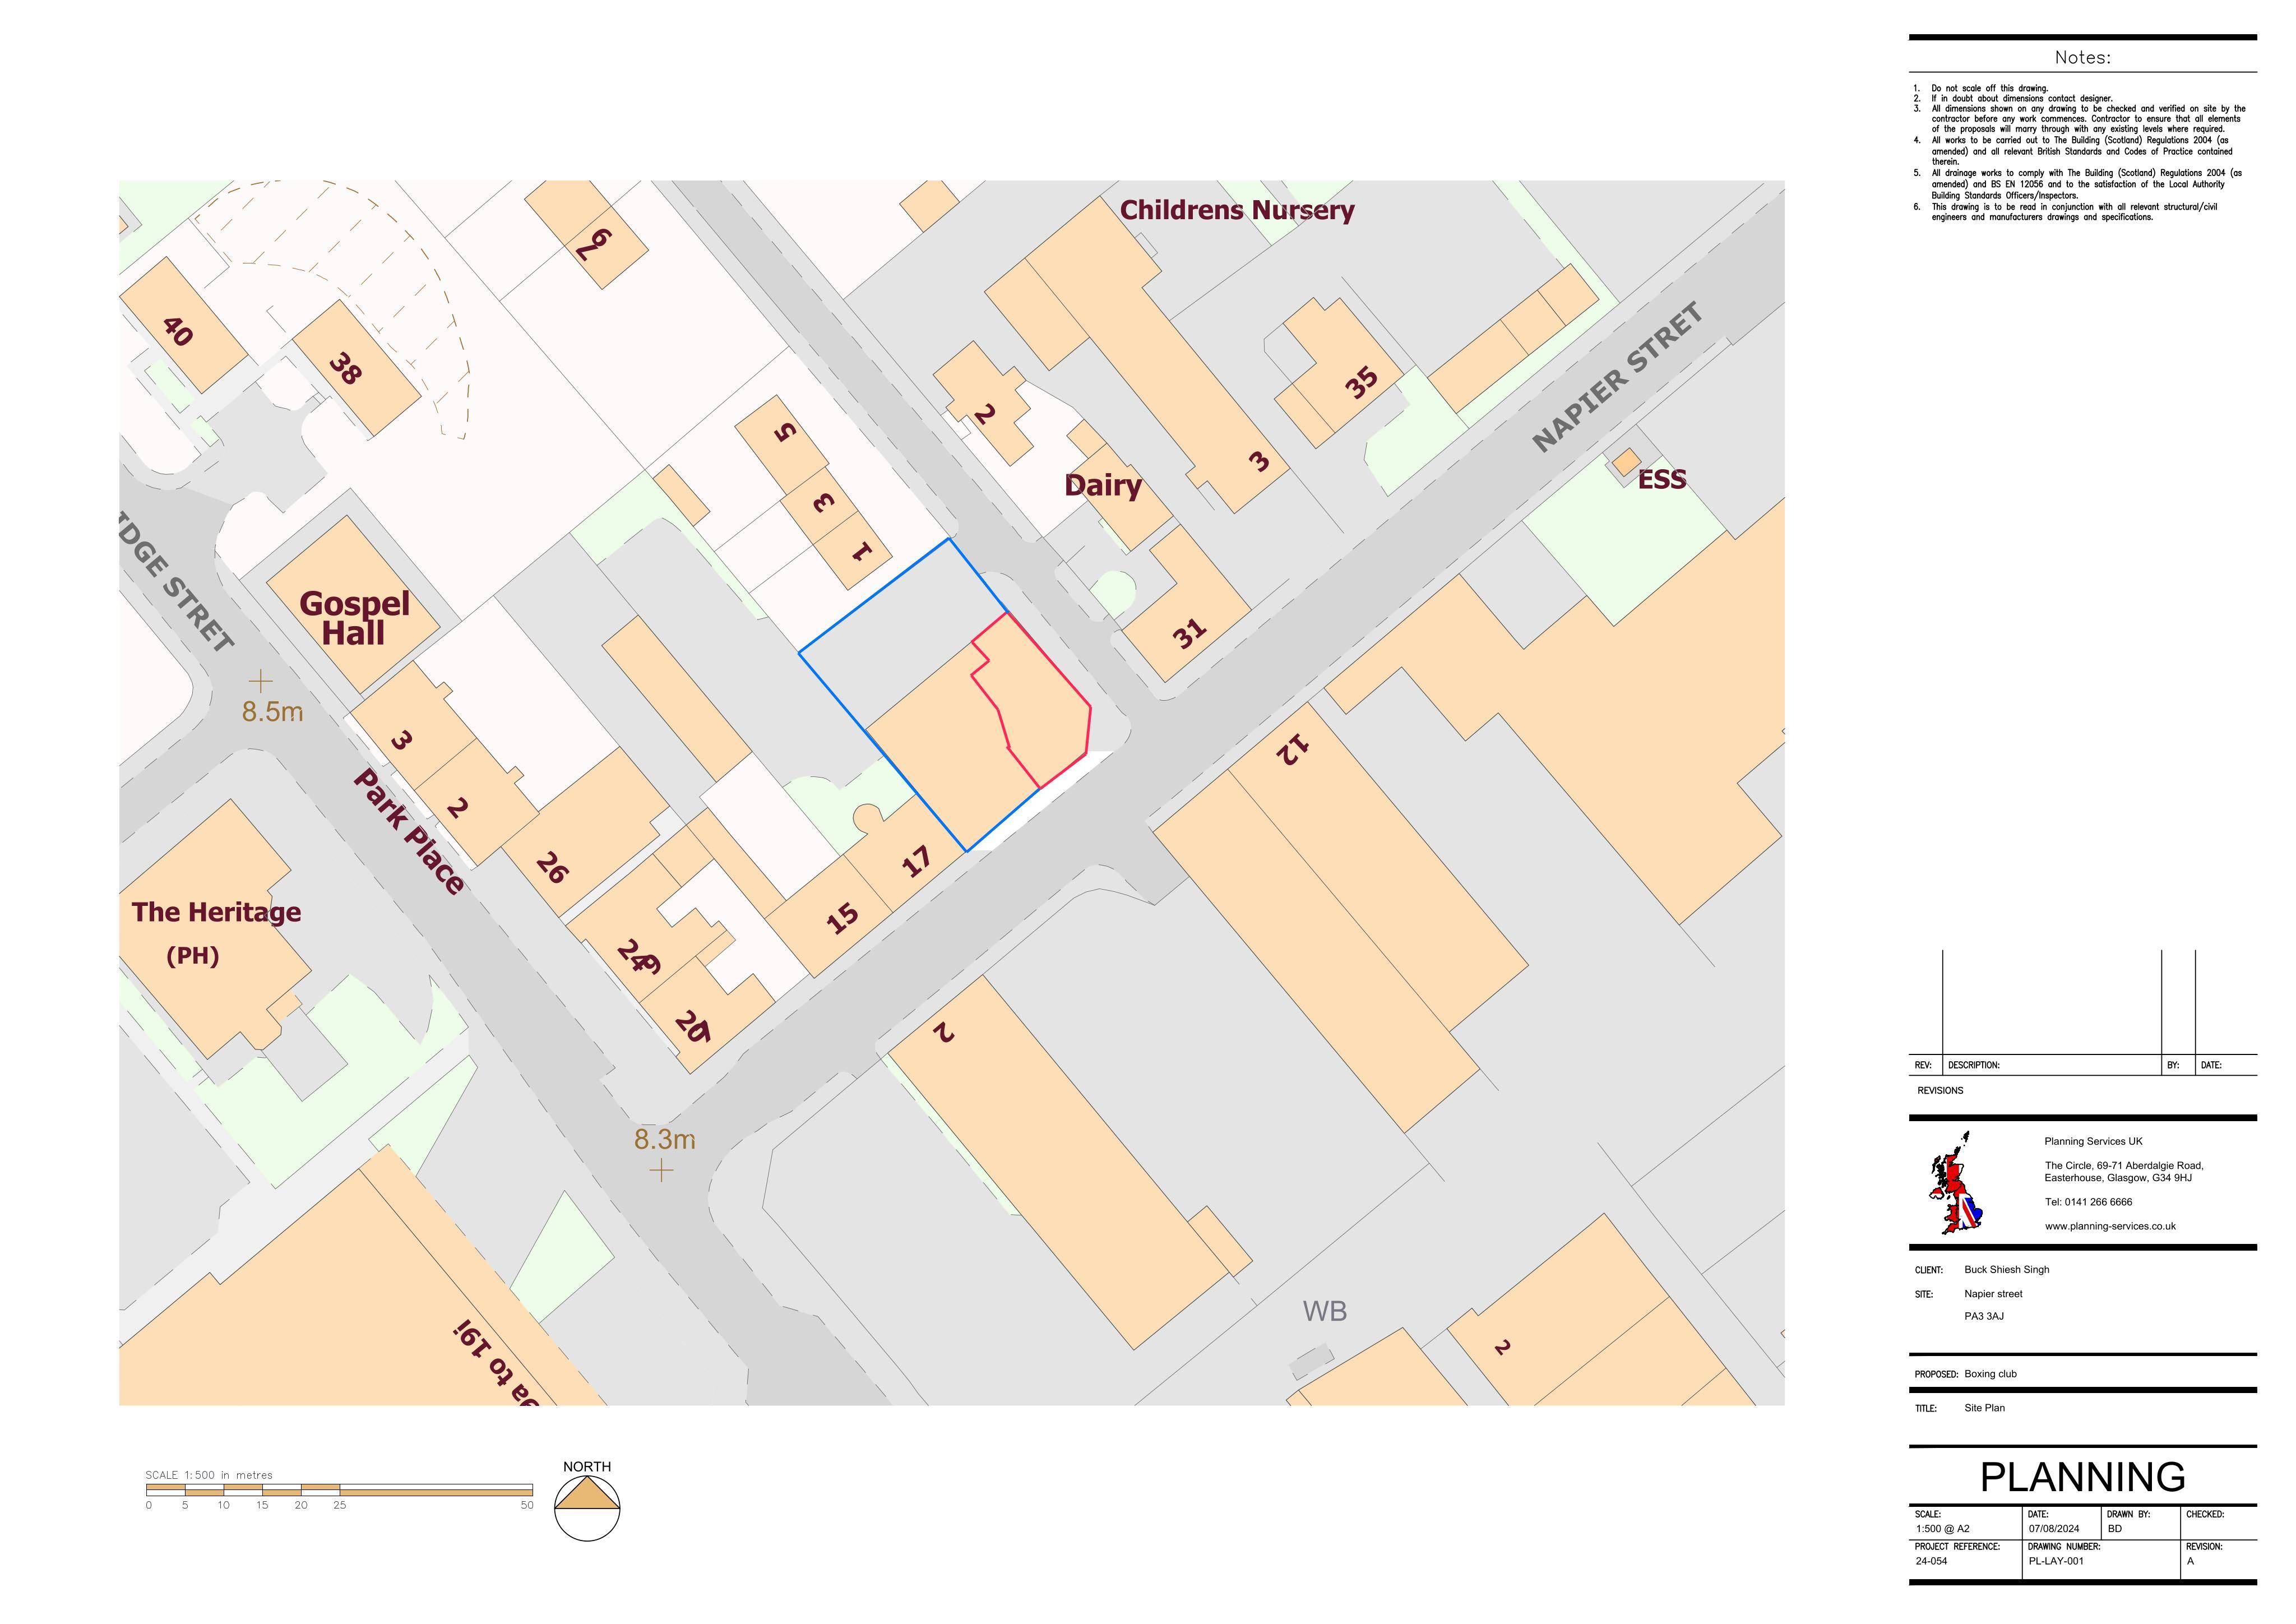The height and width of the screenshot is (1624, 2296).
Task: Click the north arrow compass symbol
Action: 587,1507
